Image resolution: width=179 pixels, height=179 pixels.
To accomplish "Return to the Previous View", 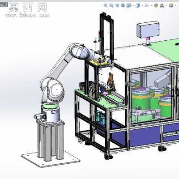I will [x=117, y=6].
